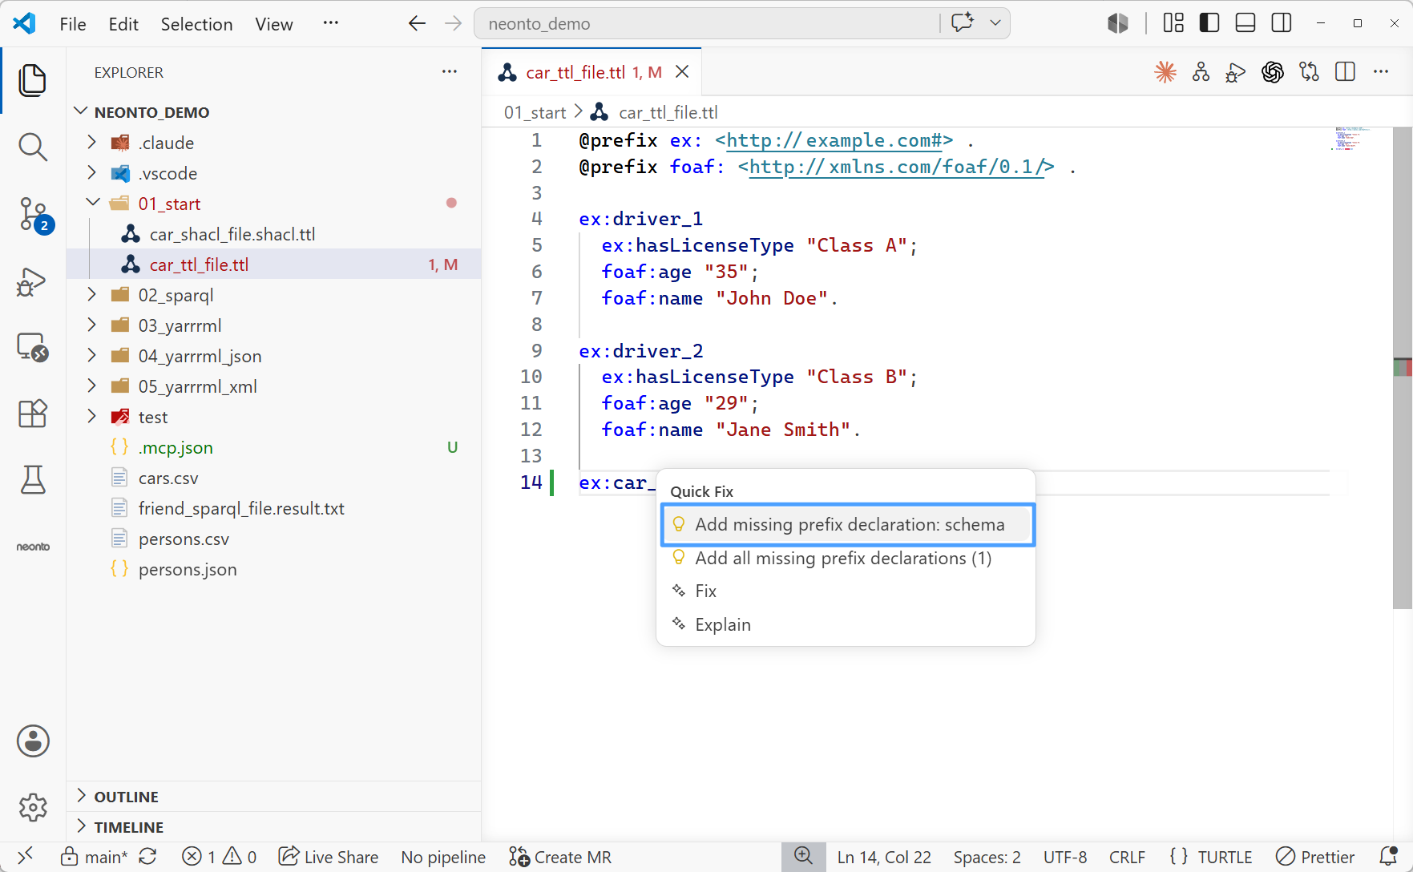
Task: Choose 'Add missing prefix declaration: schema'
Action: [x=847, y=524]
